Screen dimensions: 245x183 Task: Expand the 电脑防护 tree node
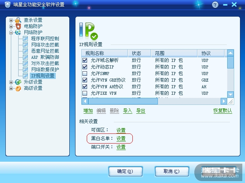pyautogui.click(x=11, y=26)
